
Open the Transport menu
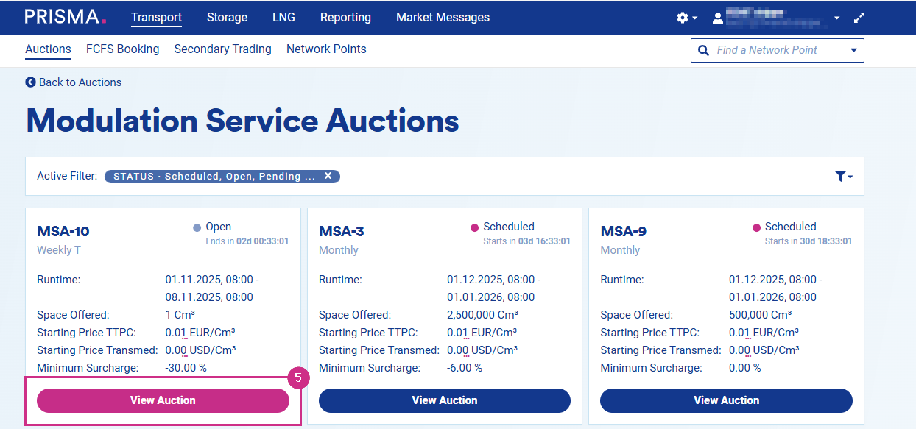point(156,17)
